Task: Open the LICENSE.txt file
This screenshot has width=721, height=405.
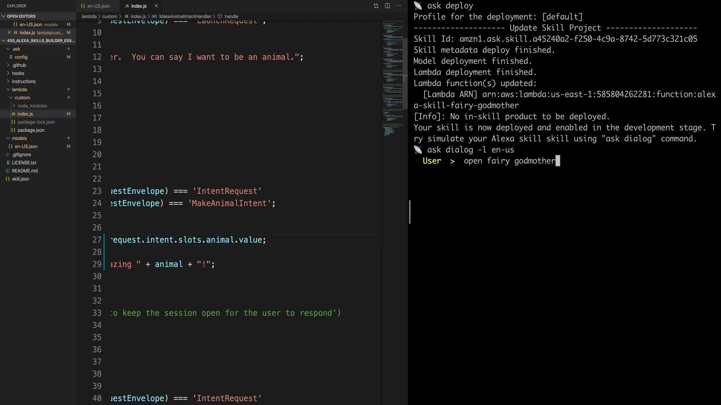Action: point(24,162)
